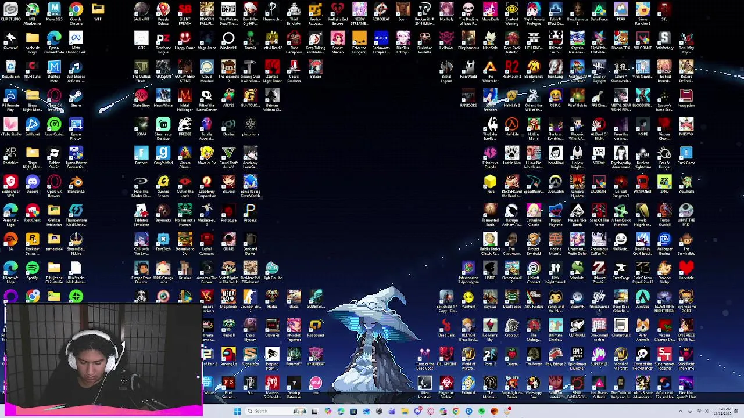Launch the Terraria shortcut
Viewport: 744px width, 418px height.
tap(251, 41)
